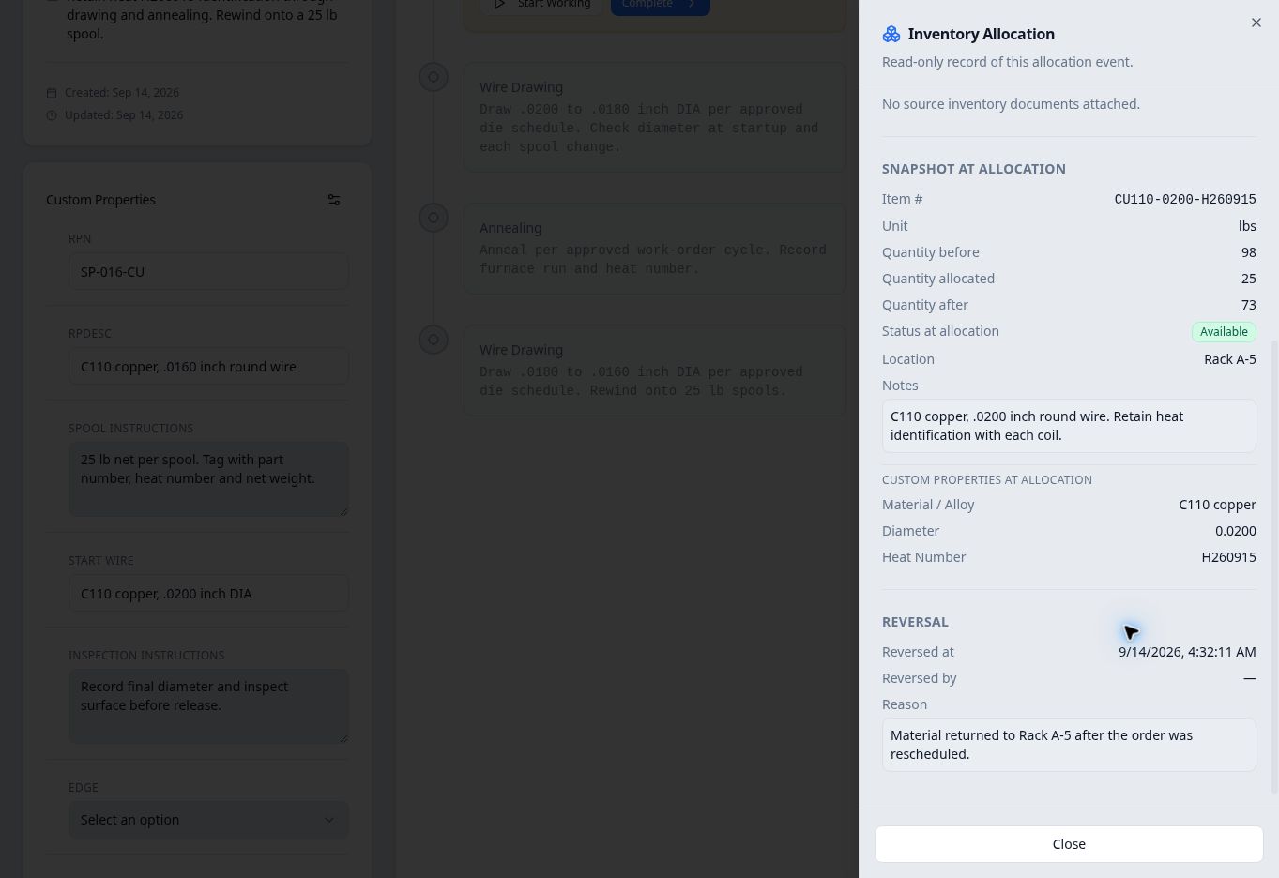The height and width of the screenshot is (878, 1279).
Task: Click the 'Custom Properties' heading in the left card
Action: (x=100, y=200)
